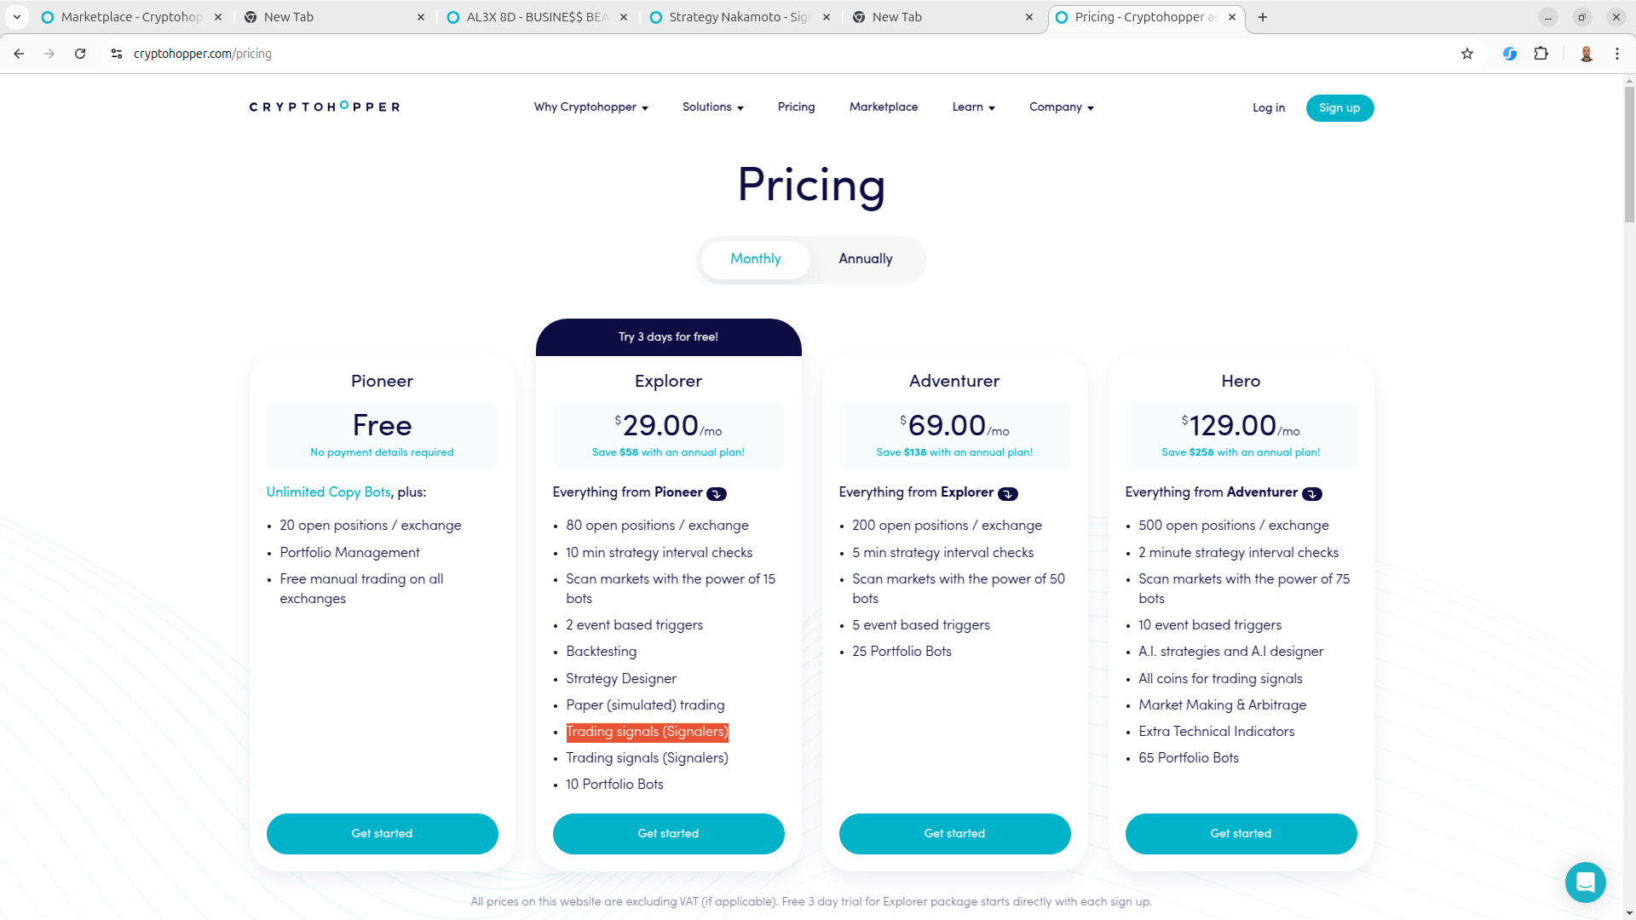Switch to the Strategy Nakamoto browser tab

click(x=740, y=17)
